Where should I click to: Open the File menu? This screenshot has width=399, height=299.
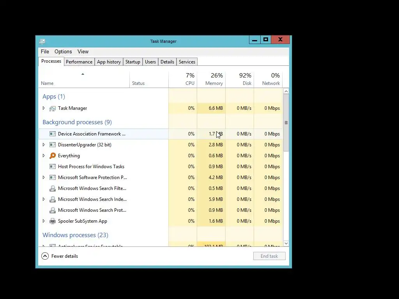click(45, 52)
